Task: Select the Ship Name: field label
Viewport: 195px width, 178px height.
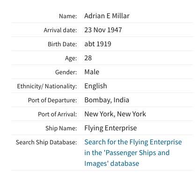Action: click(x=61, y=128)
